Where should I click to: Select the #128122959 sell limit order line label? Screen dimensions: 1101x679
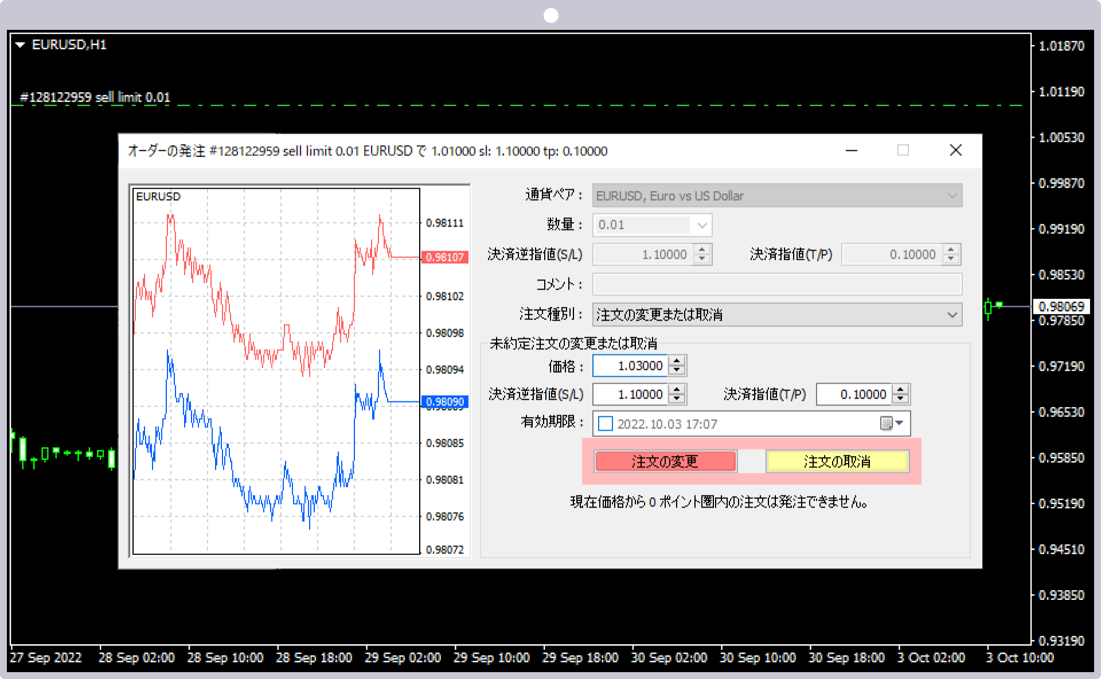point(95,97)
